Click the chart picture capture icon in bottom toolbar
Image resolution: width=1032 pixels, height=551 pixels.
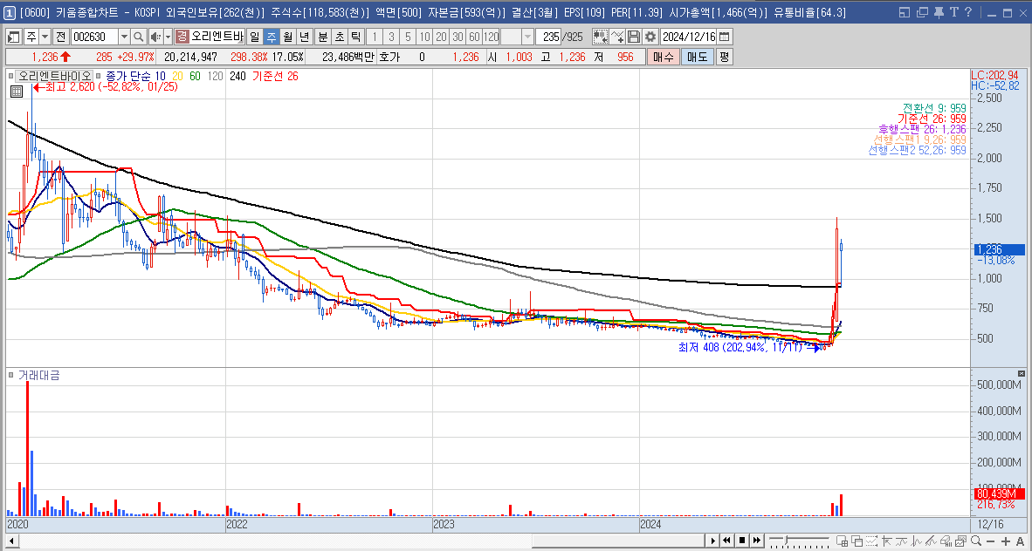pos(961,541)
